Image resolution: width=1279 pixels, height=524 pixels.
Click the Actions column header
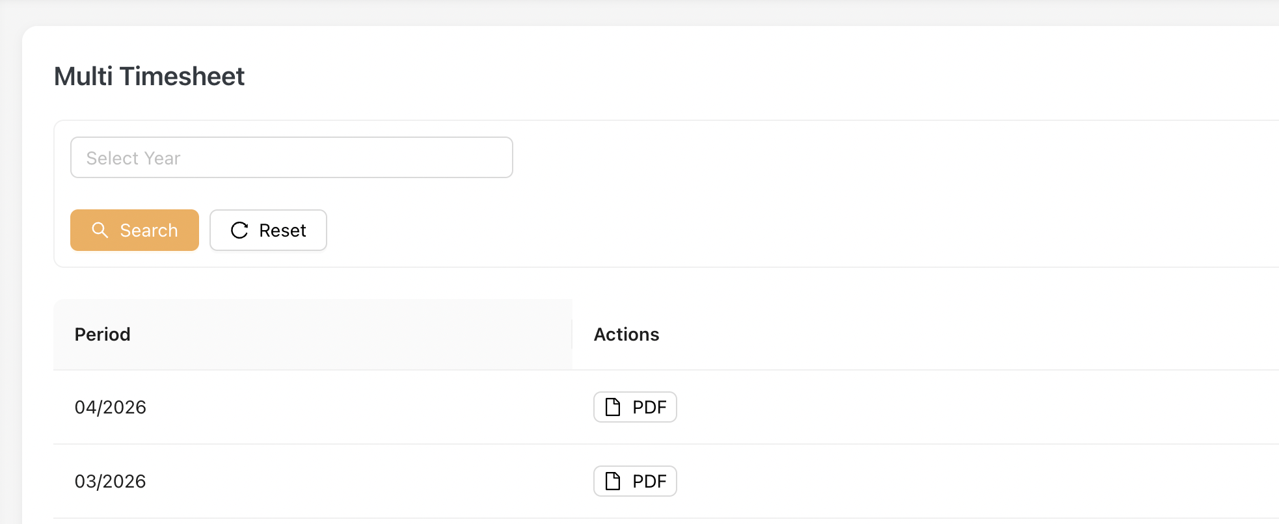[x=626, y=334]
